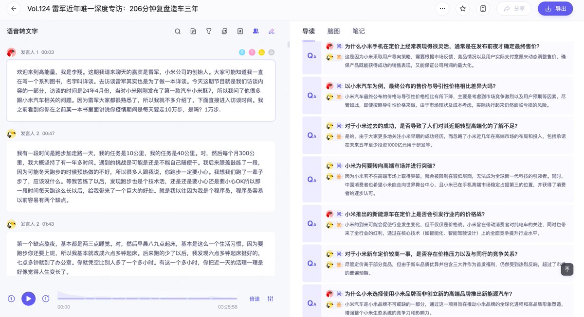Screen dimensions: 584x317
Task: Click the answer text about 用户导向策略
Action: (455, 61)
